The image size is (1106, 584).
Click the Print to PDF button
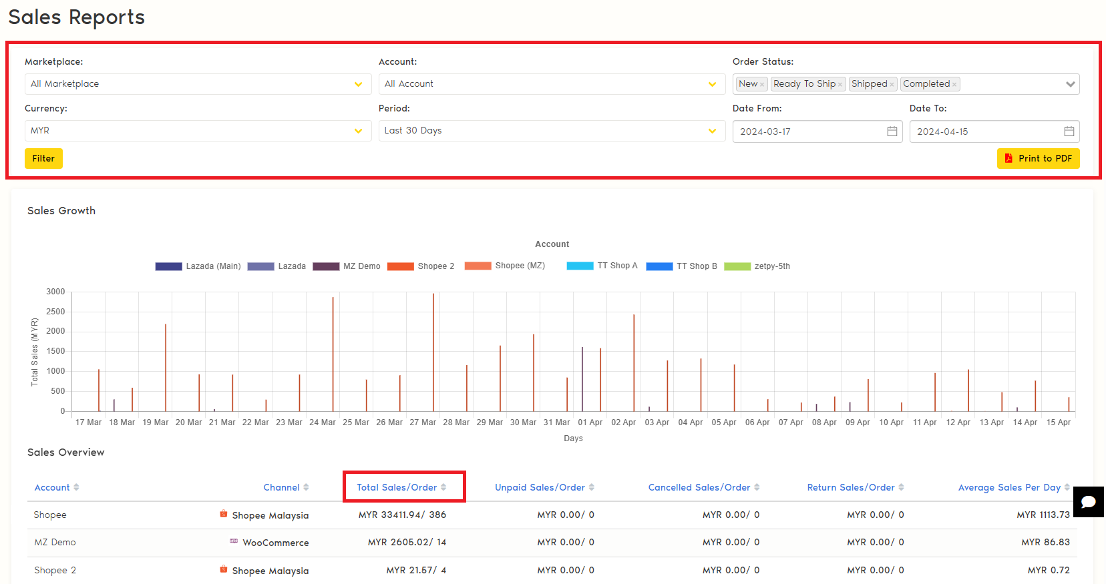click(1038, 158)
